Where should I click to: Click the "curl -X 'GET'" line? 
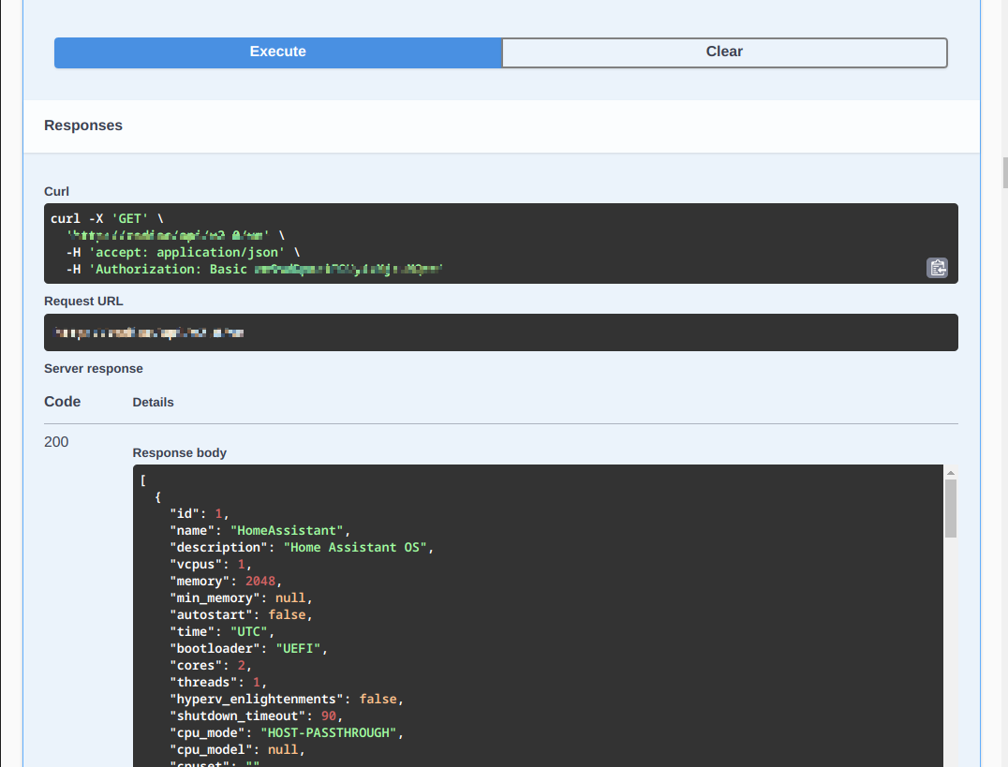pyautogui.click(x=107, y=218)
